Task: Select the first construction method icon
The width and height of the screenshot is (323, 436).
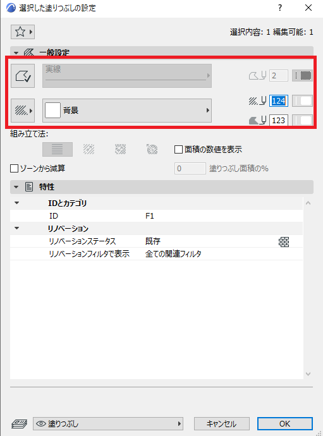Action: 58,149
